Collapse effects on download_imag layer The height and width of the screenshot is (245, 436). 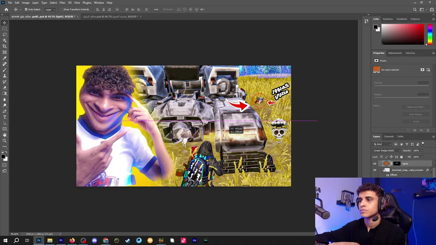point(431,170)
